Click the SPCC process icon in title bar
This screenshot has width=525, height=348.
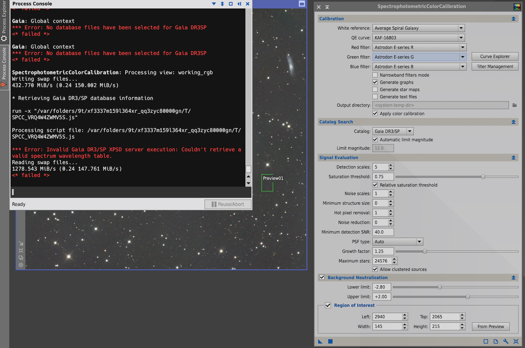click(517, 7)
